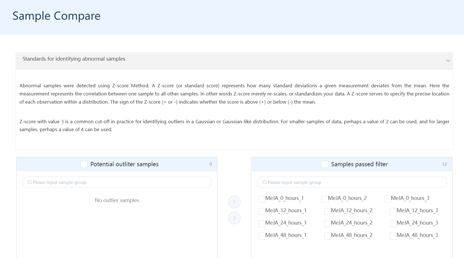Click the Samples passed filter label
This screenshot has height=258, width=464.
(x=359, y=164)
